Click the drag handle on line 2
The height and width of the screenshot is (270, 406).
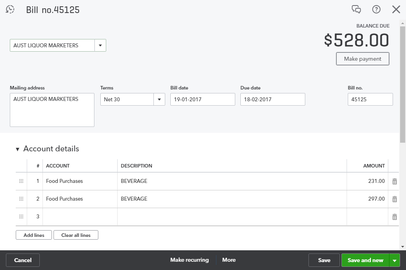tap(21, 199)
